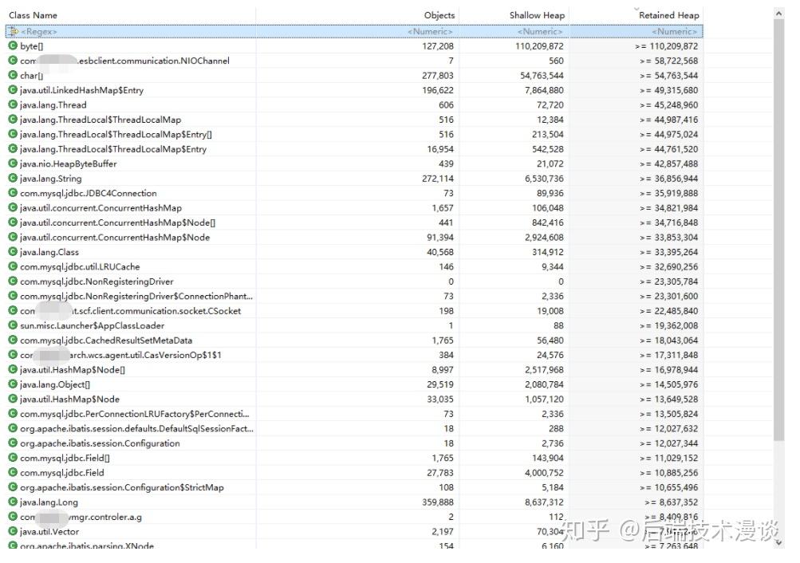
Task: Click char[] objects count 277,803
Action: coord(437,76)
